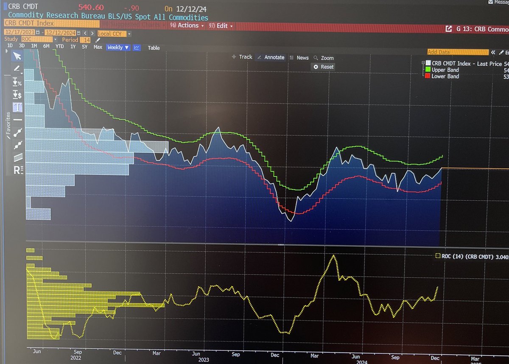Collapse legend panel with double chevron
The height and width of the screenshot is (364, 509).
493,53
